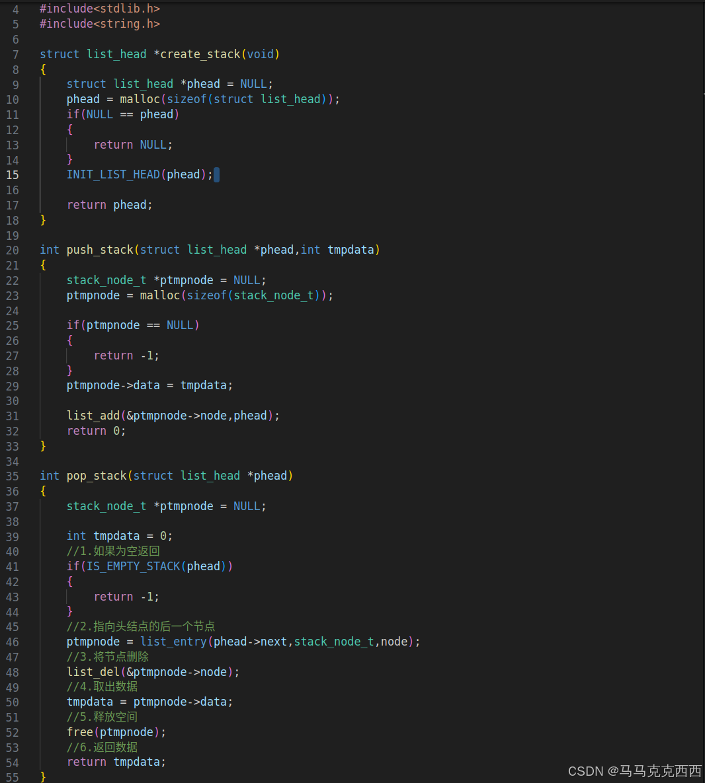This screenshot has width=705, height=783.
Task: Click the '#include<stdlib.h>' line
Action: tap(100, 9)
